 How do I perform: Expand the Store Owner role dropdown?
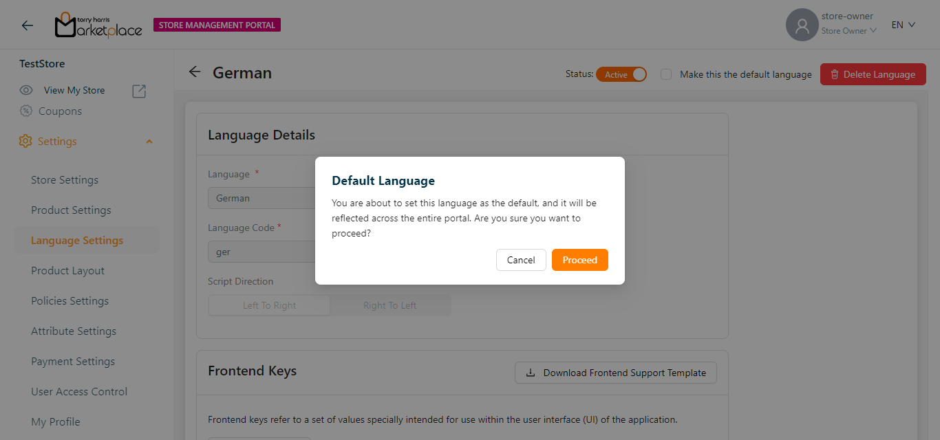click(848, 31)
